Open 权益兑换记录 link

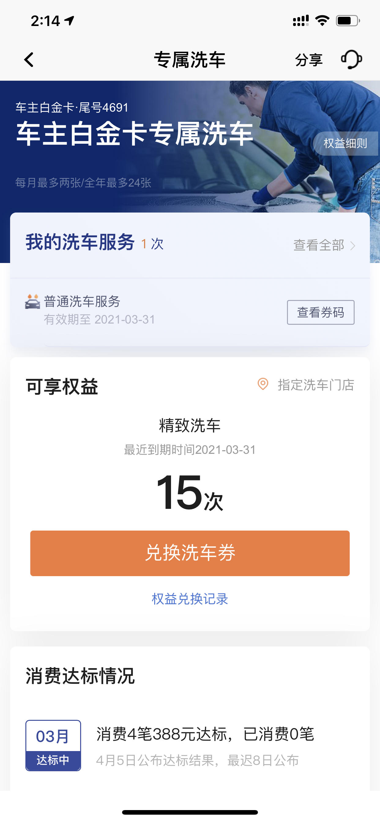(x=190, y=599)
